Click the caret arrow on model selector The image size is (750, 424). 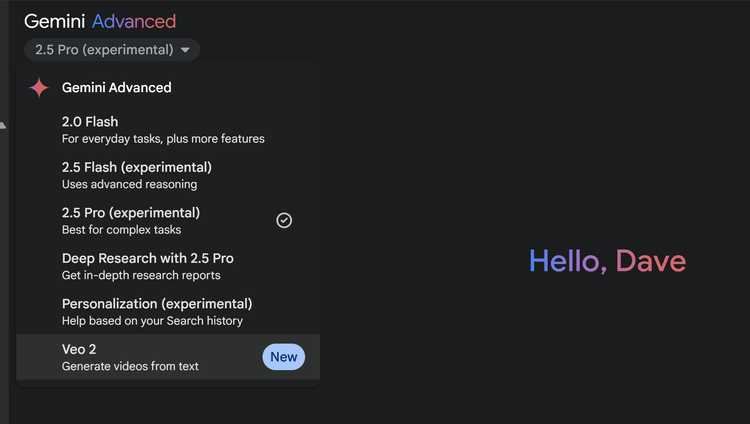(x=185, y=50)
